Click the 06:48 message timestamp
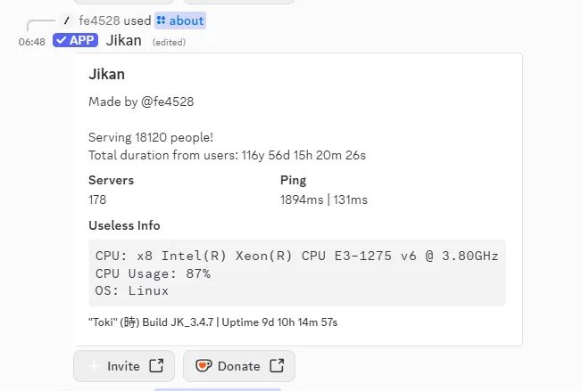Image resolution: width=582 pixels, height=391 pixels. 32,42
